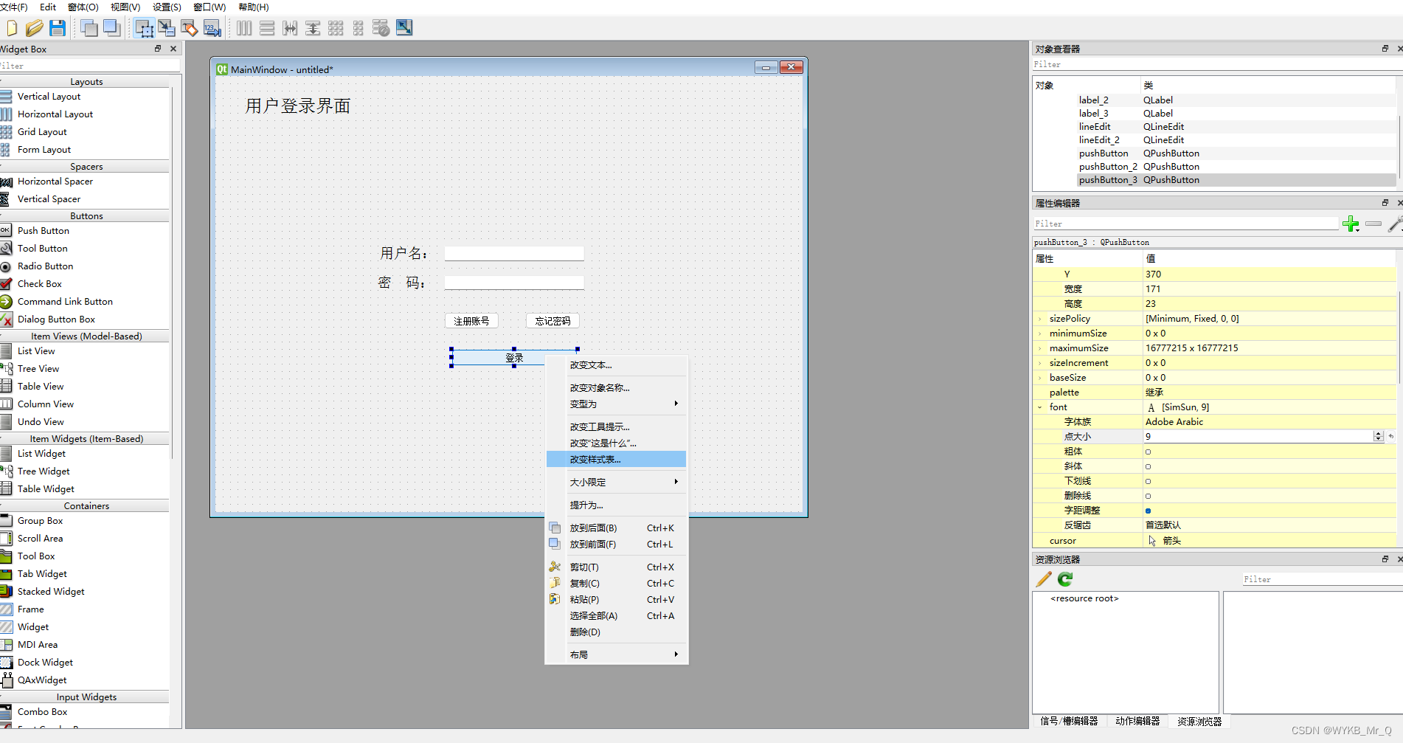Click the 忘记密码 button on the form
This screenshot has height=743, width=1403.
tap(552, 321)
